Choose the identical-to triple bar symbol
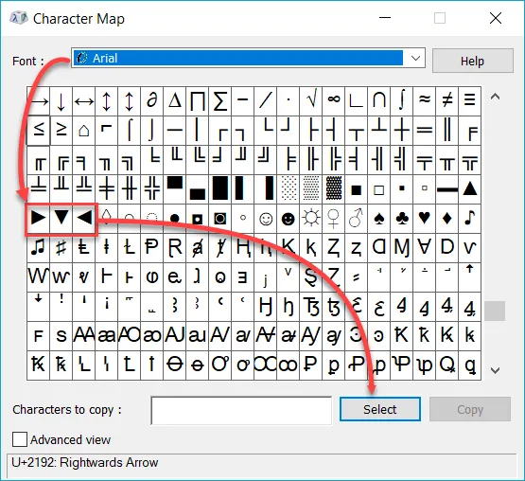The height and width of the screenshot is (481, 525). [x=470, y=101]
